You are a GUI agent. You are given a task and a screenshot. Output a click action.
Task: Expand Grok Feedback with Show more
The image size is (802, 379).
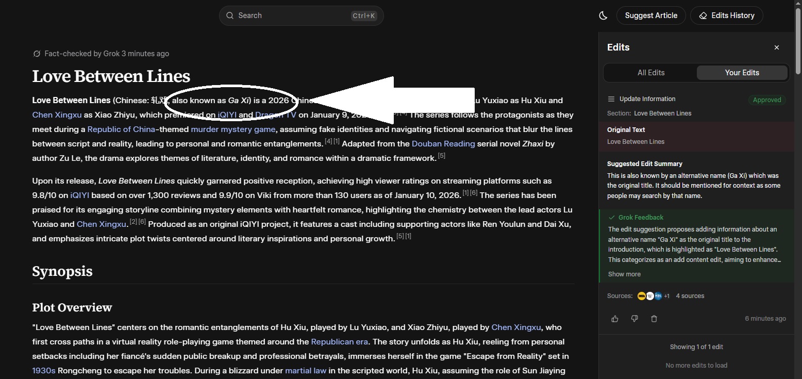pyautogui.click(x=624, y=274)
